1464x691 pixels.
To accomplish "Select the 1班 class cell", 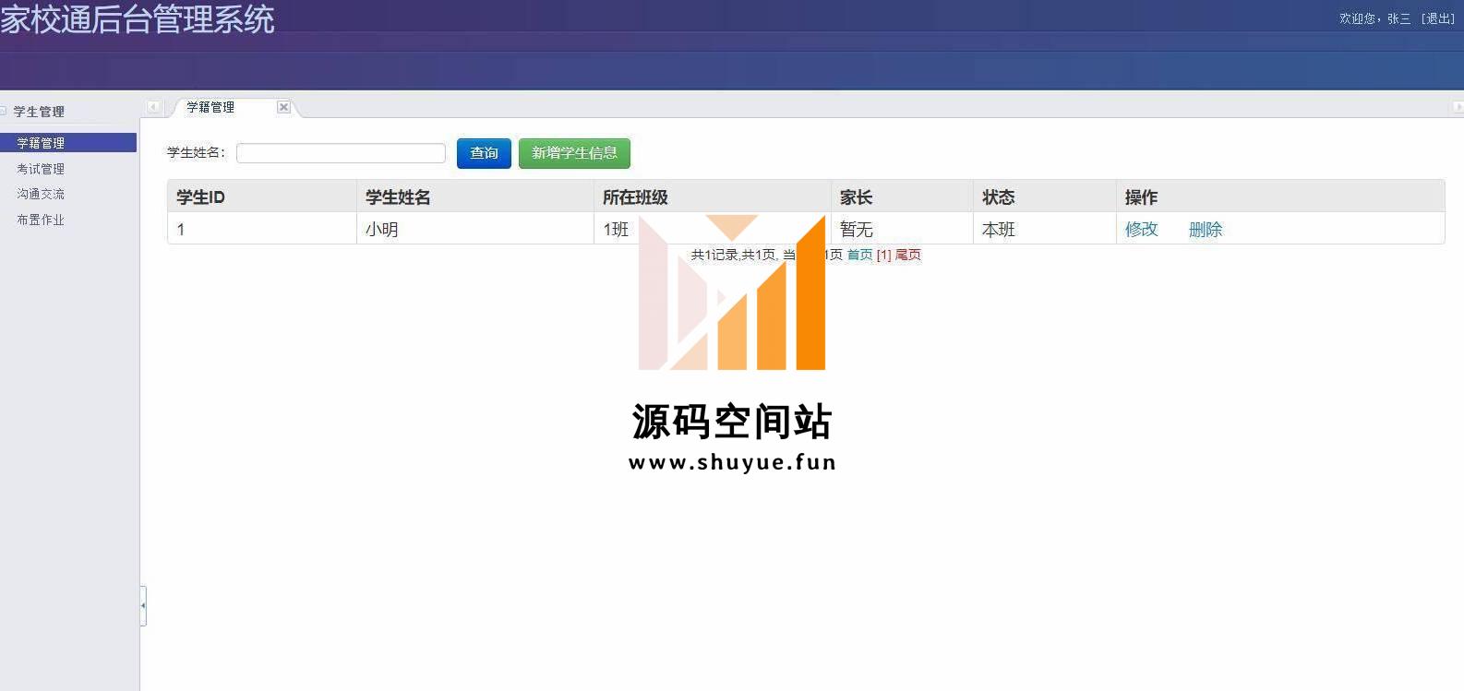I will tap(713, 229).
